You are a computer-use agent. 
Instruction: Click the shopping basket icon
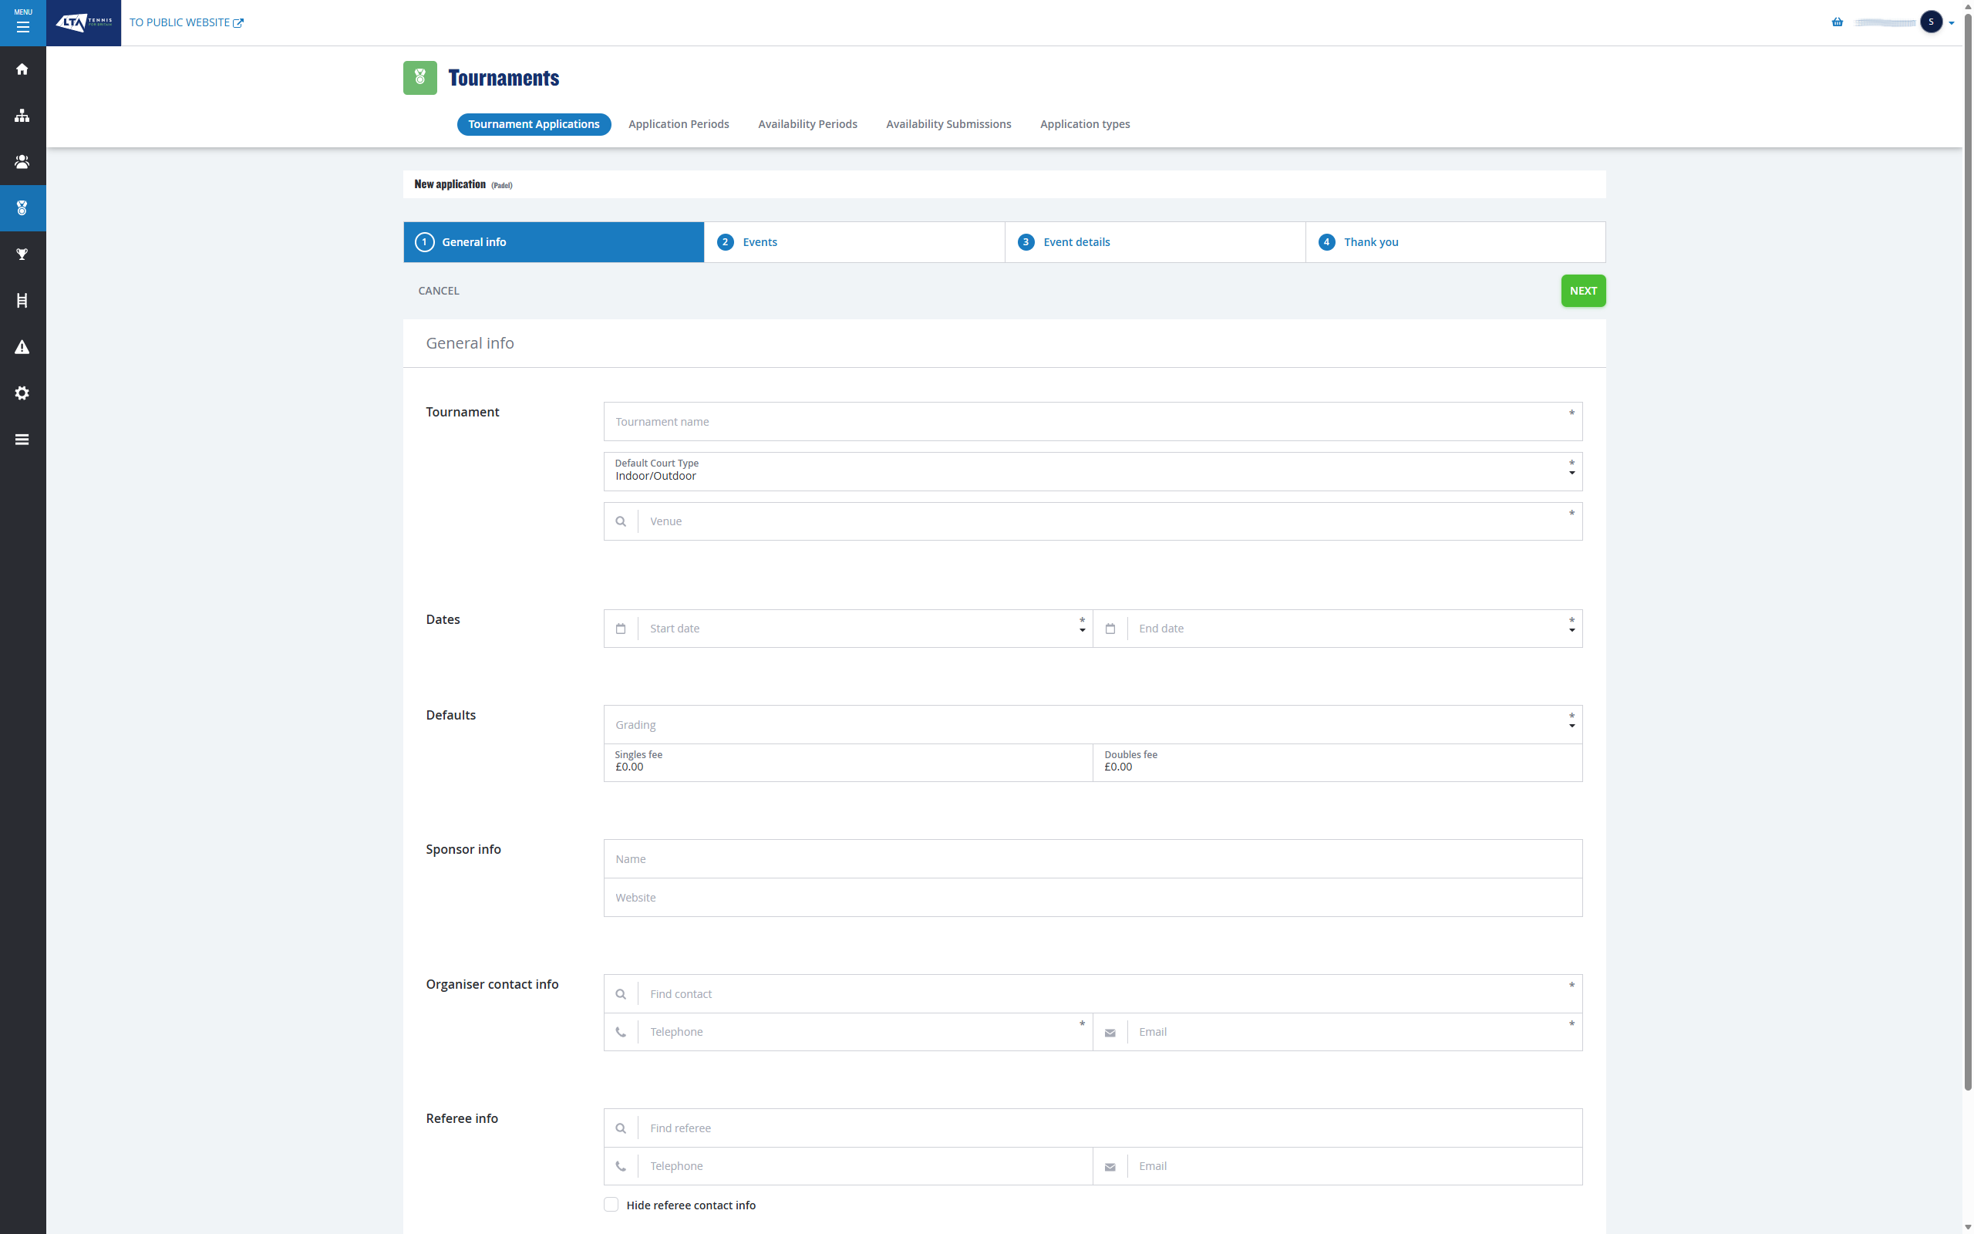[x=1837, y=22]
